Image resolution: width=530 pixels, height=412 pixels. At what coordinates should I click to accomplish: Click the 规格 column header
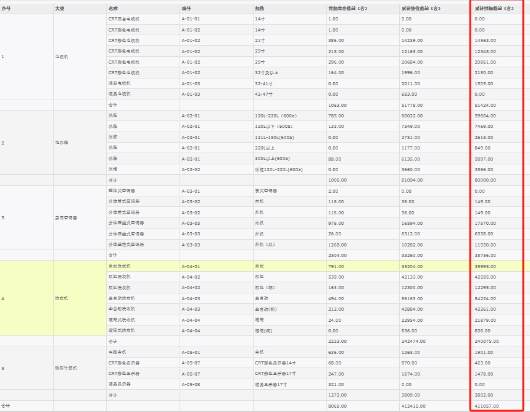tap(259, 9)
